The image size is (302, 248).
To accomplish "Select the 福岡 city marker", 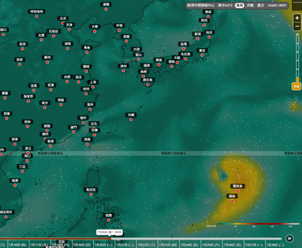I will 146,70.
